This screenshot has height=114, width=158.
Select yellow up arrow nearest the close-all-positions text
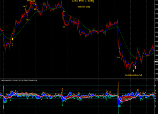point(133,71)
